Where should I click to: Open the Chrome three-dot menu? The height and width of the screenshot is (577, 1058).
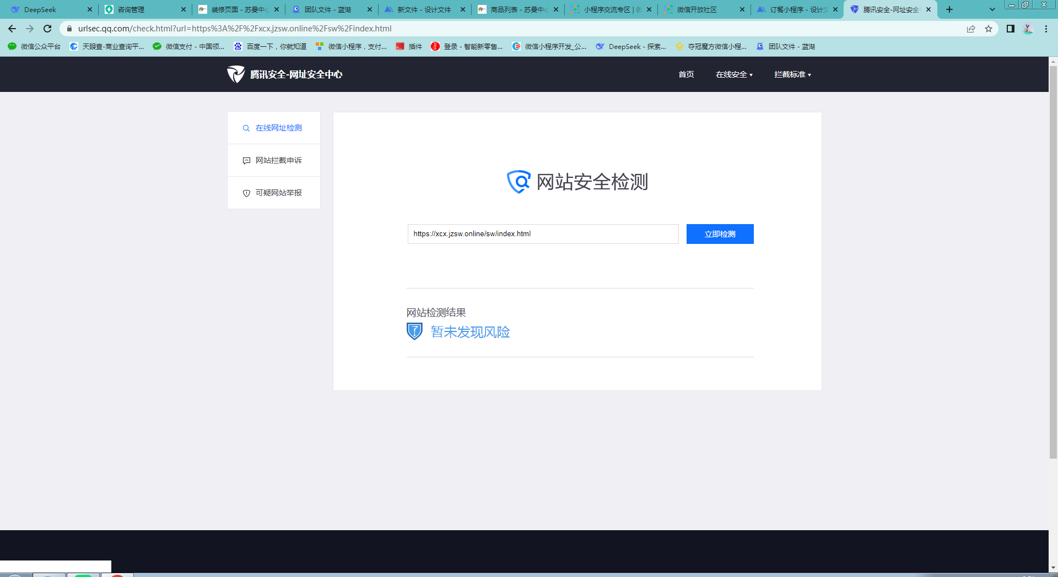(1046, 29)
